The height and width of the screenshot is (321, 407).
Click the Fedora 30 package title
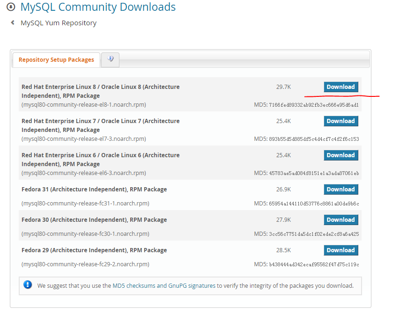[x=94, y=220]
